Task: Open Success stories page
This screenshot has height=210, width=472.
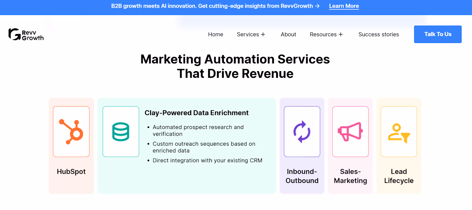Action: coord(378,35)
